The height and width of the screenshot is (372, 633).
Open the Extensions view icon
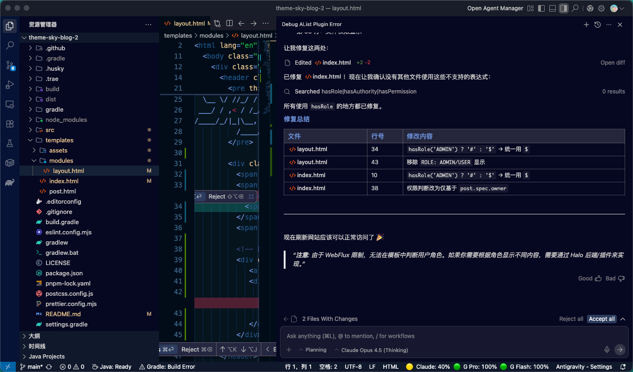click(x=10, y=124)
